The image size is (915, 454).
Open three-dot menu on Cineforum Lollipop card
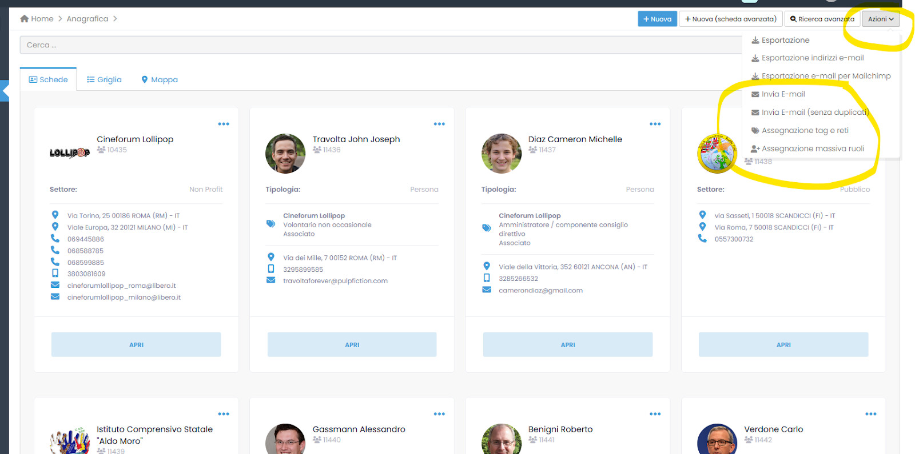[224, 124]
